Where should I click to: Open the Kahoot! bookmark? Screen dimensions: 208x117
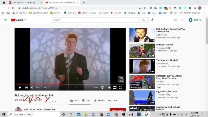[x=116, y=13]
